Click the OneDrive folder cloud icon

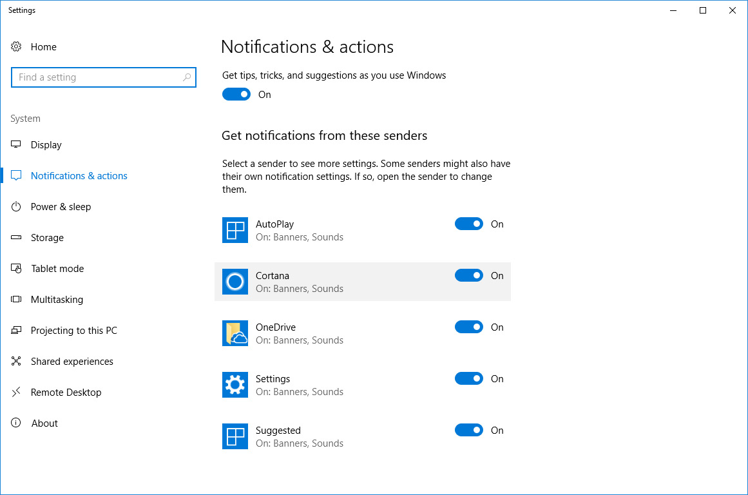click(x=235, y=333)
